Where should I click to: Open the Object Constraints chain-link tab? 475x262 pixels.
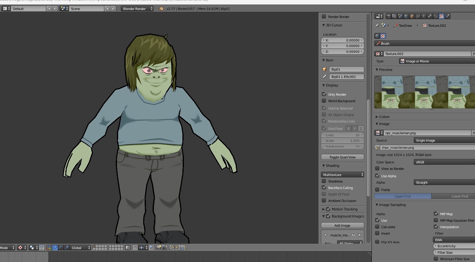[418, 16]
